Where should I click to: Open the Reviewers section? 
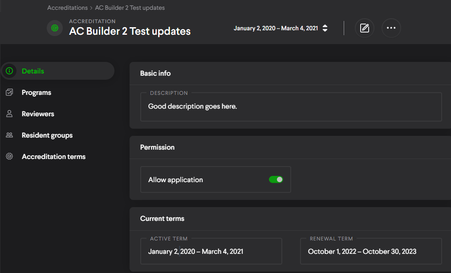[x=38, y=114]
